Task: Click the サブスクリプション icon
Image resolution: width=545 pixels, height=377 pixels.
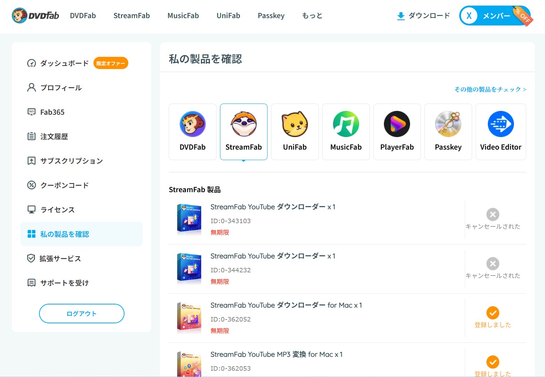Action: pos(31,161)
